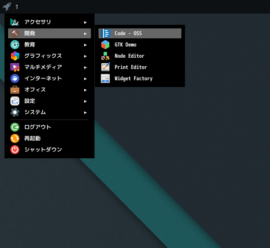
Task: Click the orange 再起動 icon
Action: [15, 138]
